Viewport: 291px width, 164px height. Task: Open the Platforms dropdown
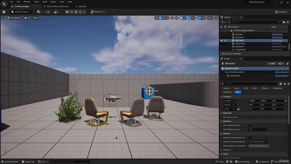pyautogui.click(x=98, y=12)
